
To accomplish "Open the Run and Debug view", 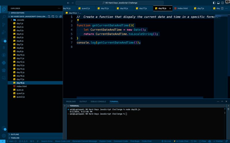I will tap(4, 32).
